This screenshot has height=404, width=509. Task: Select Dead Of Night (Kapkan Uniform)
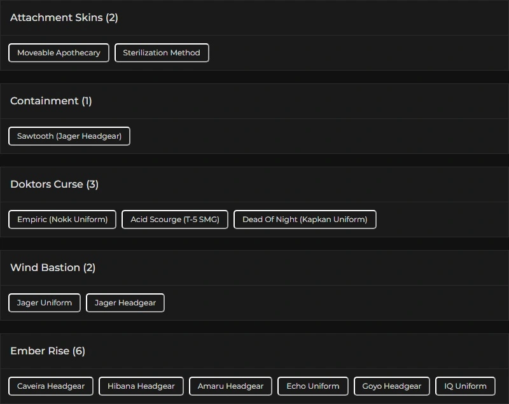point(305,219)
